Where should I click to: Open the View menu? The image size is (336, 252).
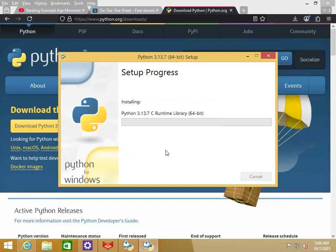26,3
